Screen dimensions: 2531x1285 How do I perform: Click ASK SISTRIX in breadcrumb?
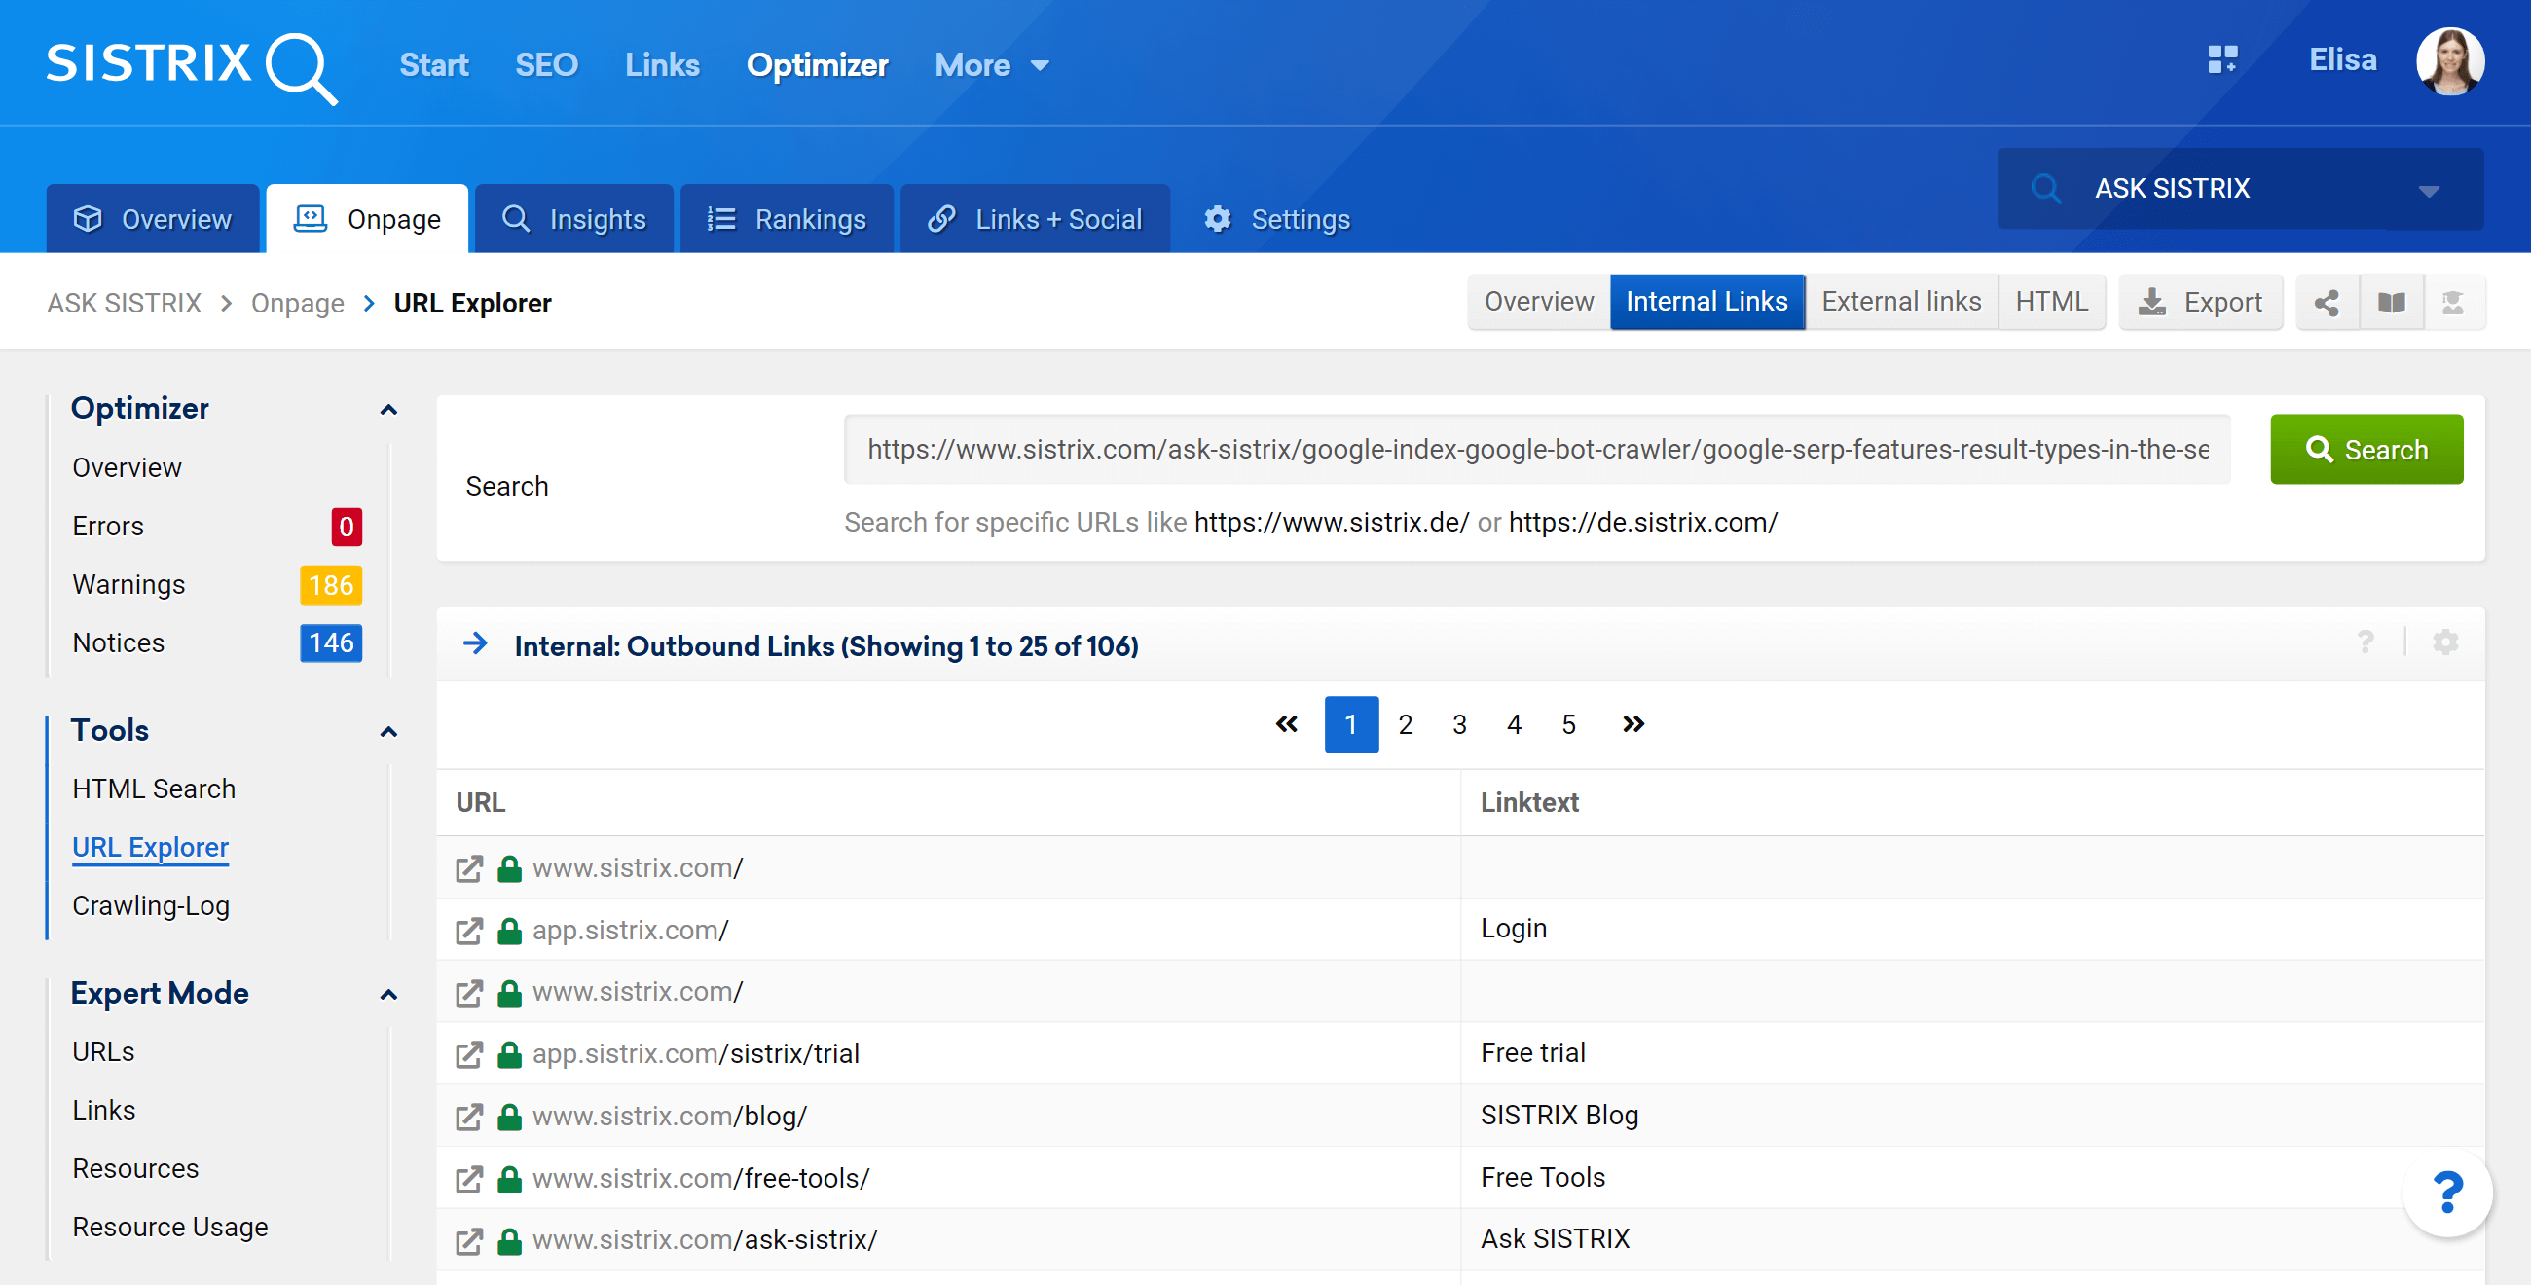pos(124,303)
